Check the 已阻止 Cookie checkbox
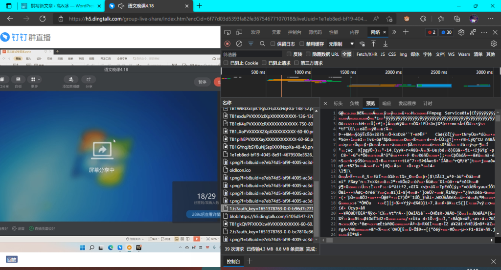This screenshot has width=501, height=270. 226,63
